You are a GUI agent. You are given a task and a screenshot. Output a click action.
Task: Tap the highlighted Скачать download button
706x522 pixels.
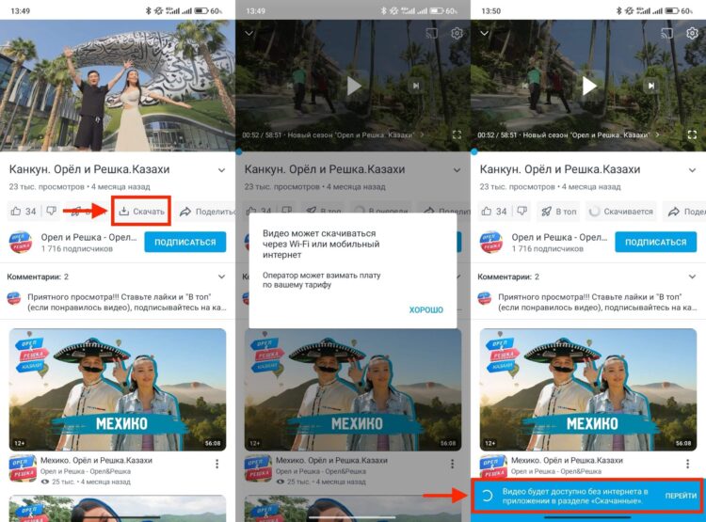point(141,211)
